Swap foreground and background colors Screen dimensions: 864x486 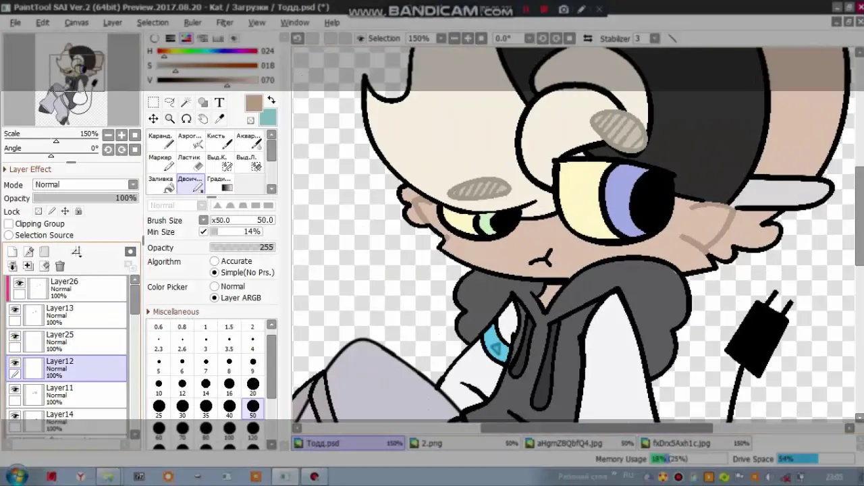click(x=271, y=99)
